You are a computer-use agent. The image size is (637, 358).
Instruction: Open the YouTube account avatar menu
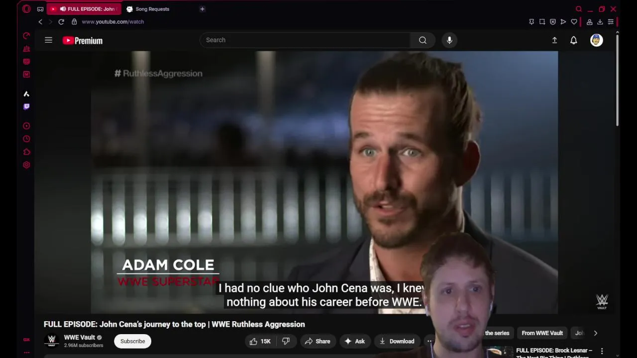tap(596, 40)
